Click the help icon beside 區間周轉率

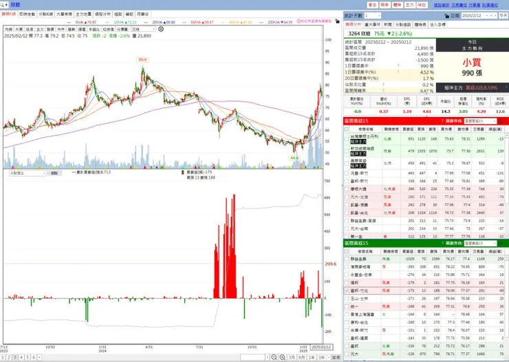pos(383,91)
